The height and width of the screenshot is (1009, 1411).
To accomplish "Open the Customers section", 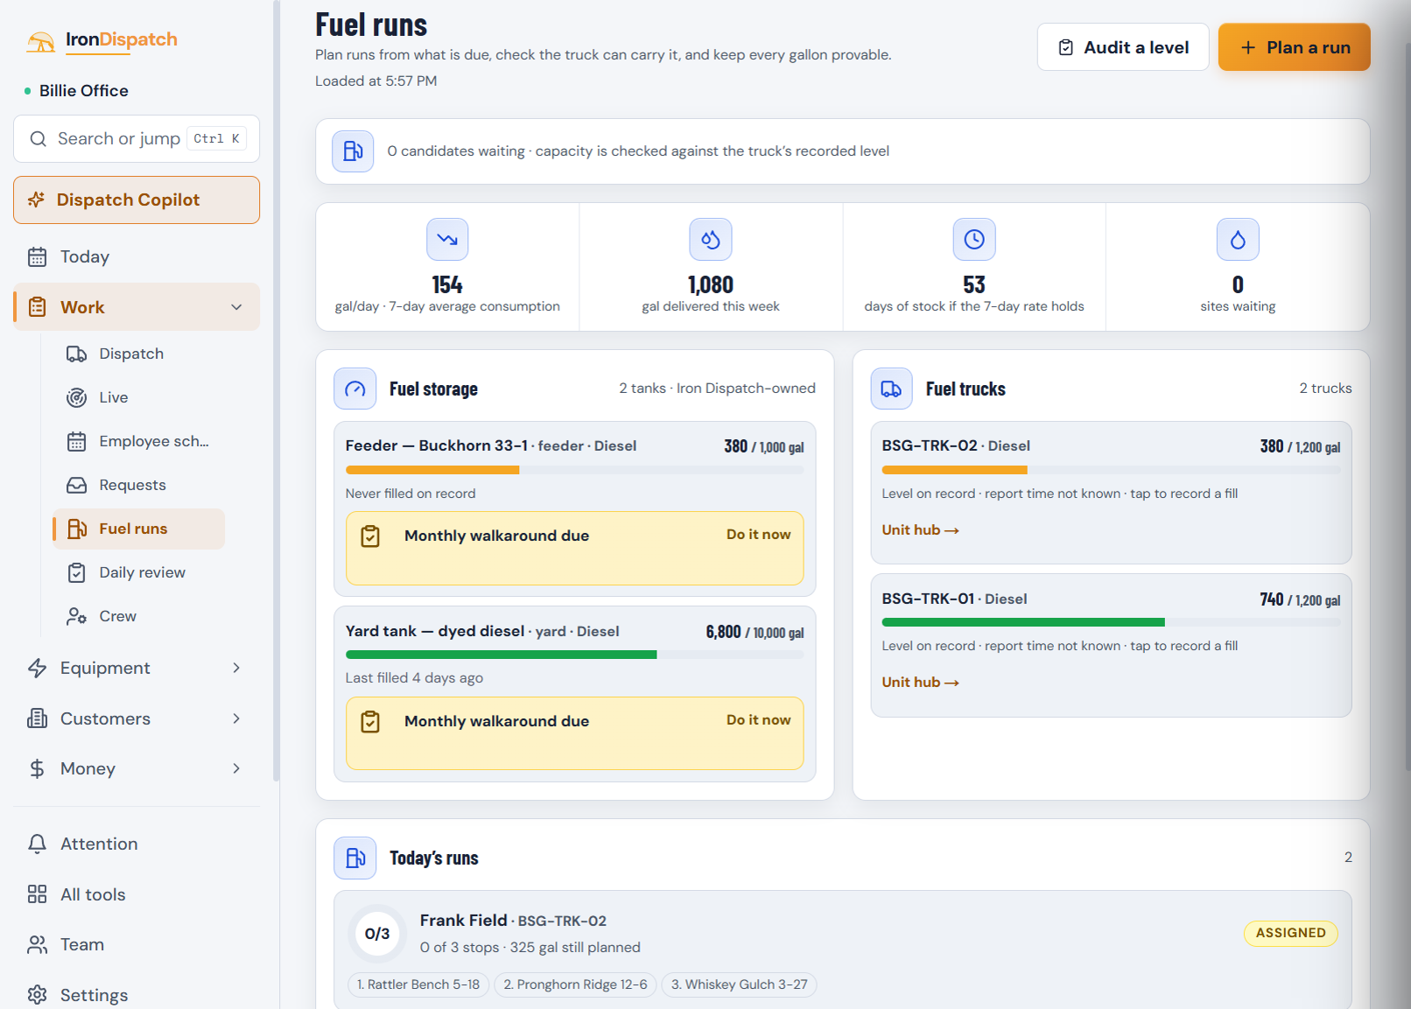I will coord(137,718).
